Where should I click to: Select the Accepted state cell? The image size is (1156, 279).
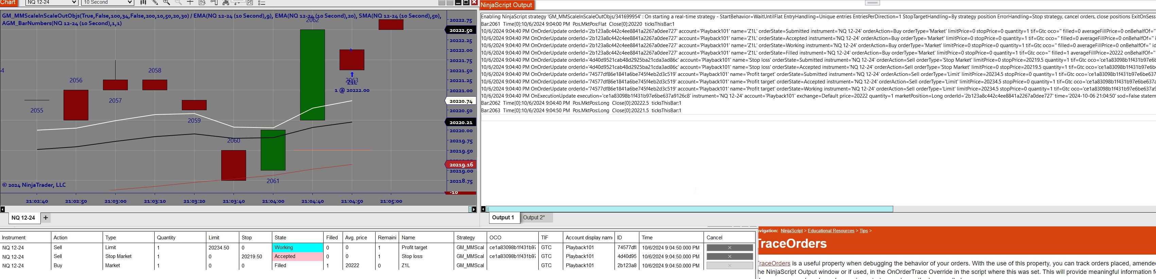[x=298, y=257]
